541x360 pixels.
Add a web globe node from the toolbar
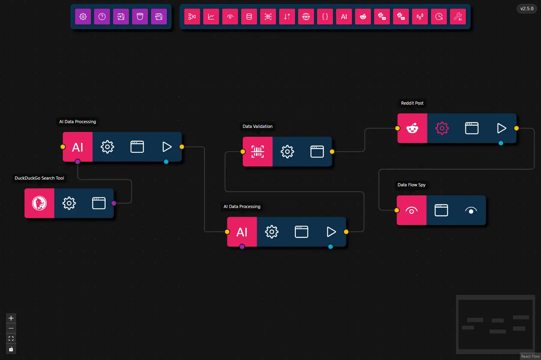point(306,17)
